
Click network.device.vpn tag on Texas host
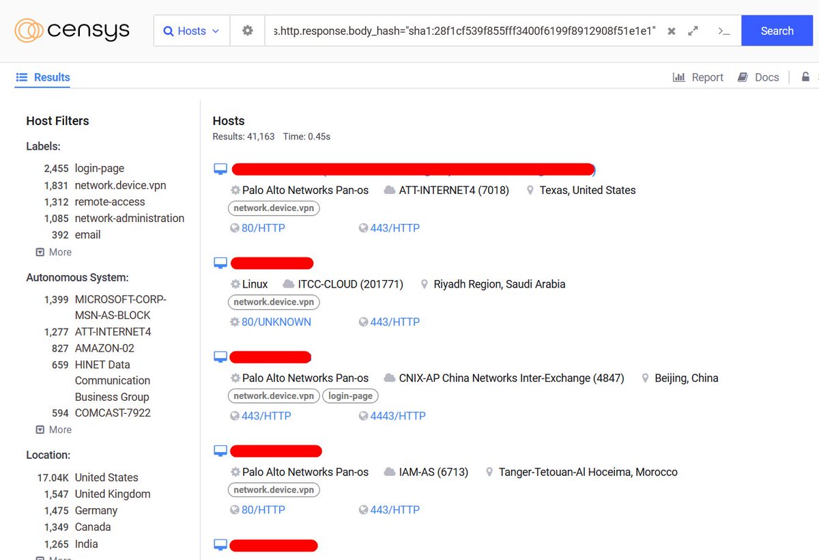[274, 208]
